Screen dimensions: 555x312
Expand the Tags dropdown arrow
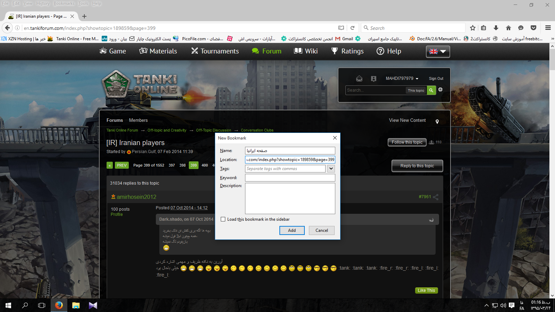[x=331, y=169]
